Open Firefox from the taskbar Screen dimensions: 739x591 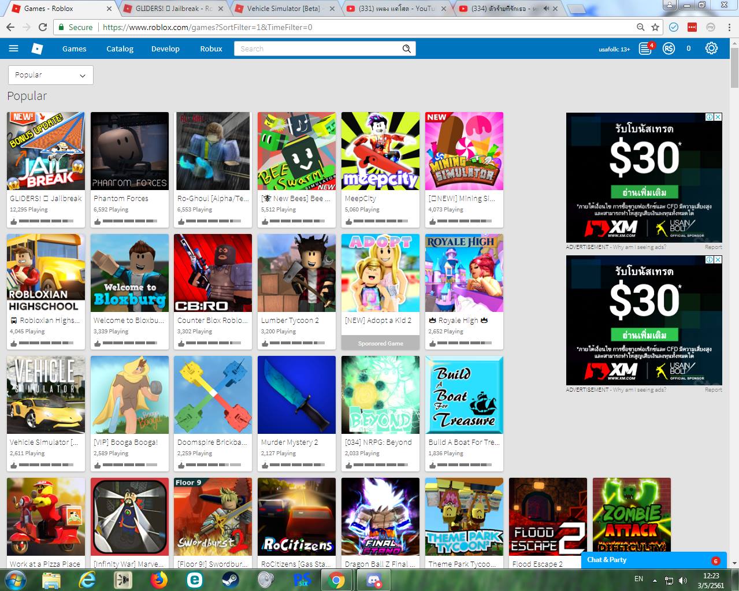(x=159, y=579)
